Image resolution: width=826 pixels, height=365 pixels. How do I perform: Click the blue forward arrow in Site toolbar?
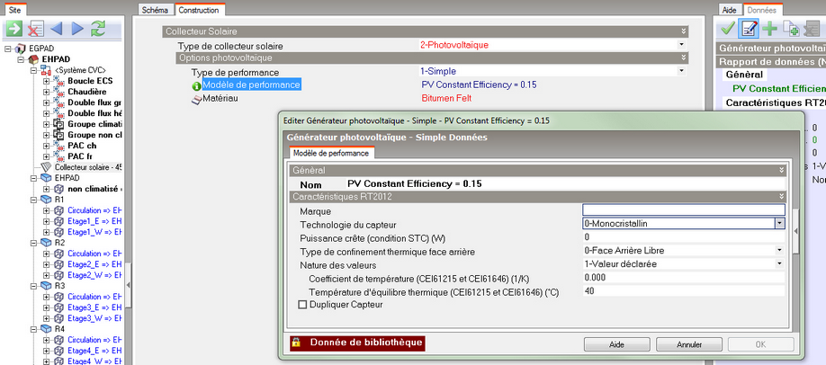77,29
